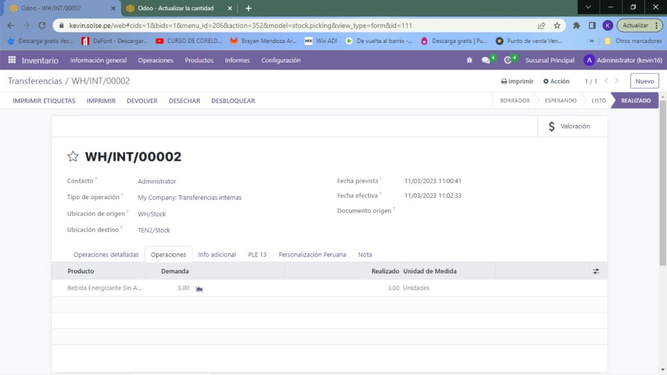Open the Odoo apps grid menu
Viewport: 667px width, 375px height.
[12, 60]
